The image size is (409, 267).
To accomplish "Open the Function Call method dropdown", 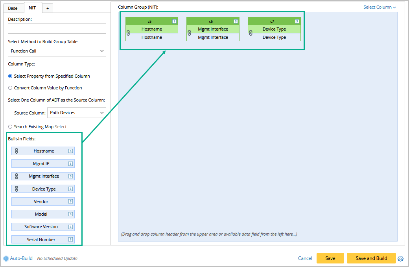I will 57,51.
